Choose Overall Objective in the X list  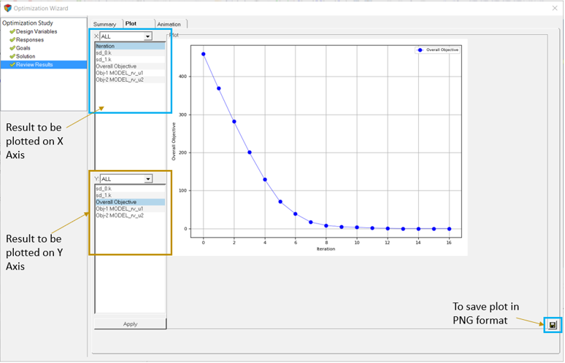coord(116,66)
